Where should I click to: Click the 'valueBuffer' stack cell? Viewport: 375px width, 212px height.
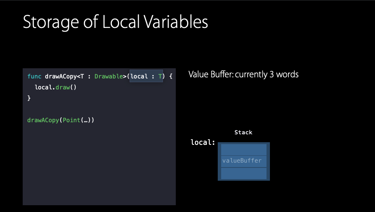244,161
